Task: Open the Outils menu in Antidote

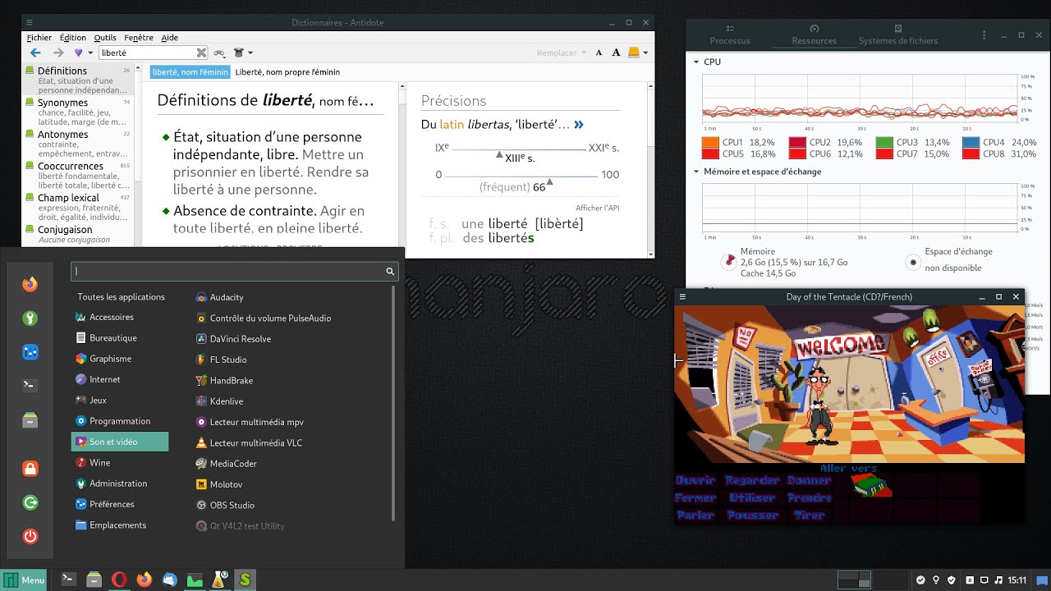Action: pyautogui.click(x=105, y=38)
